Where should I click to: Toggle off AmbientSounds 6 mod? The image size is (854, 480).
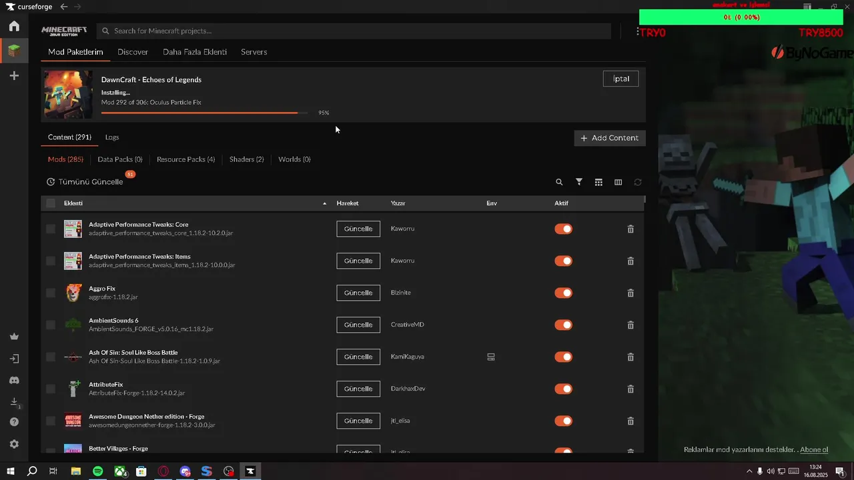pos(564,325)
